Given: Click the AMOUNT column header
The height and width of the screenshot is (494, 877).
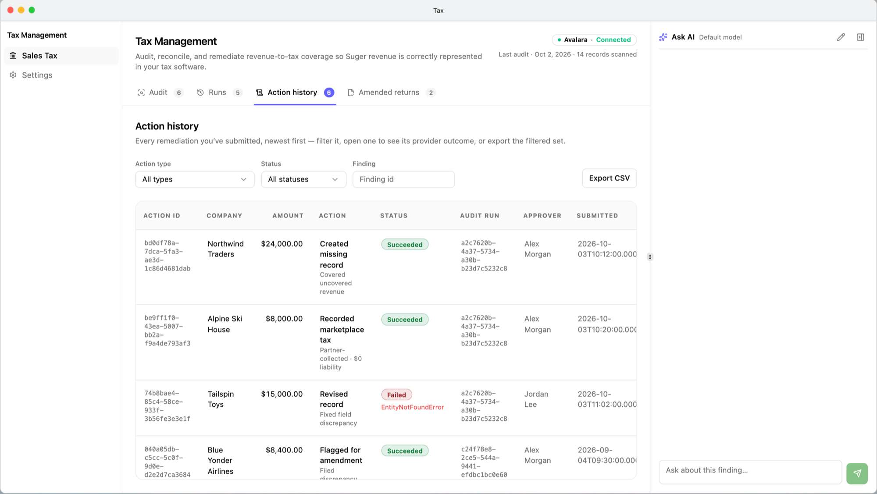Looking at the screenshot, I should (288, 216).
